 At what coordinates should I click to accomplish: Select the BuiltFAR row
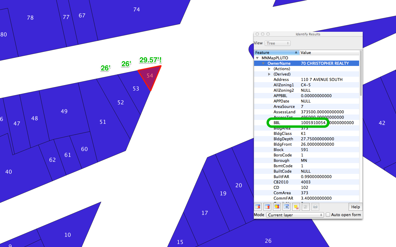[x=306, y=177]
